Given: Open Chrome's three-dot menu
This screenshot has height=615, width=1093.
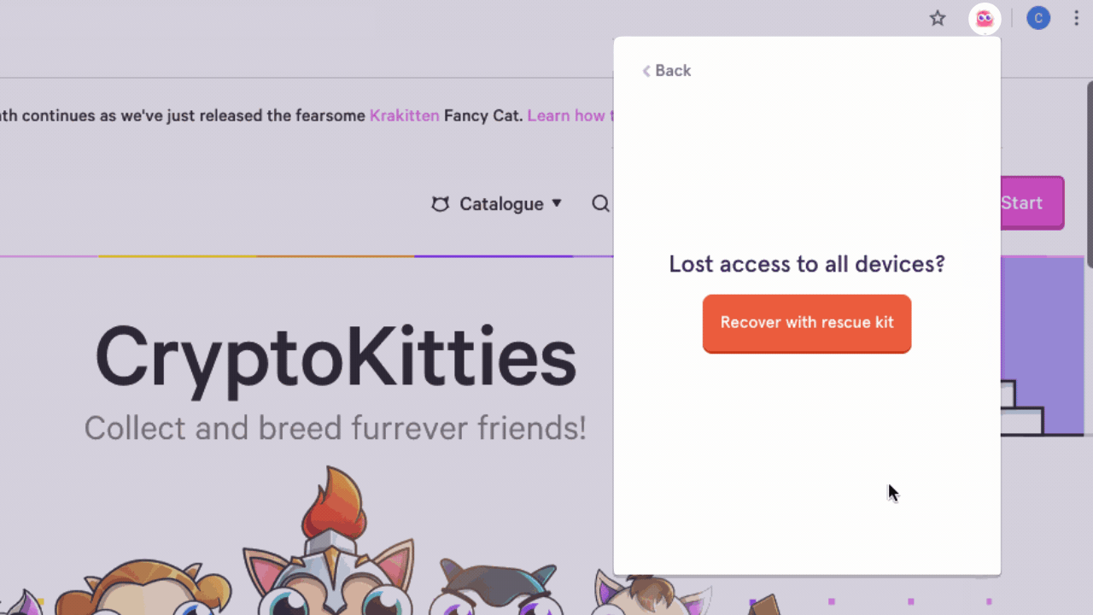Looking at the screenshot, I should (x=1077, y=18).
